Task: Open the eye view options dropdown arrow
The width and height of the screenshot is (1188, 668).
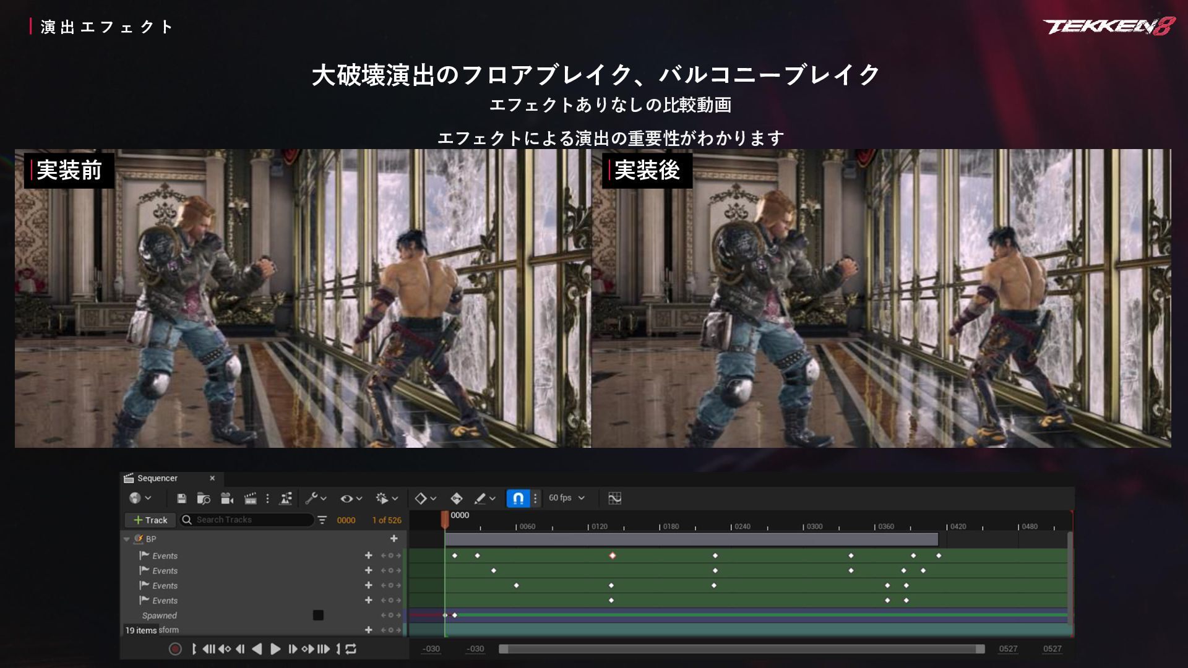Action: (x=359, y=499)
